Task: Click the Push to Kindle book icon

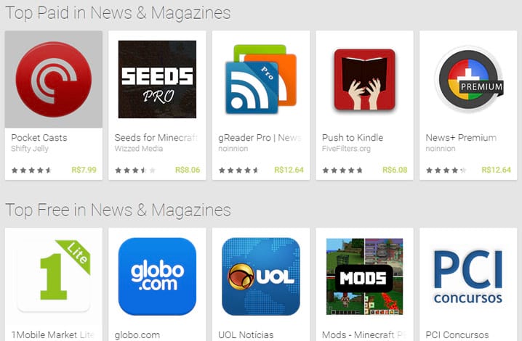Action: pyautogui.click(x=364, y=79)
